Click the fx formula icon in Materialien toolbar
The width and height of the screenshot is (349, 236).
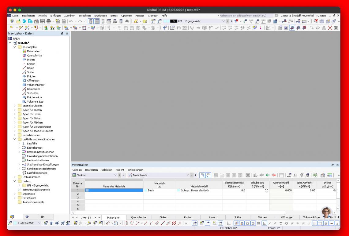pyautogui.click(x=295, y=175)
